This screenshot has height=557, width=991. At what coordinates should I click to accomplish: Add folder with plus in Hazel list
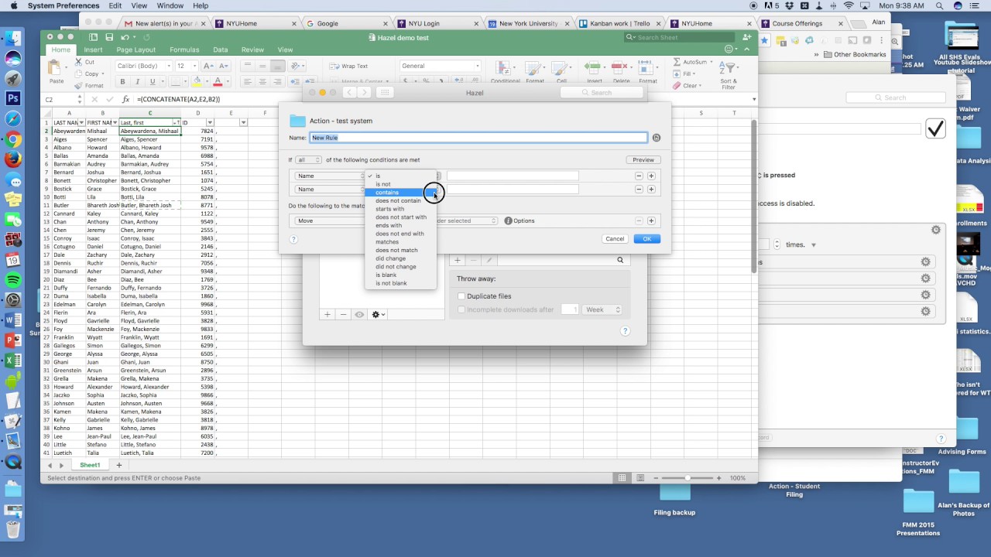tap(327, 314)
